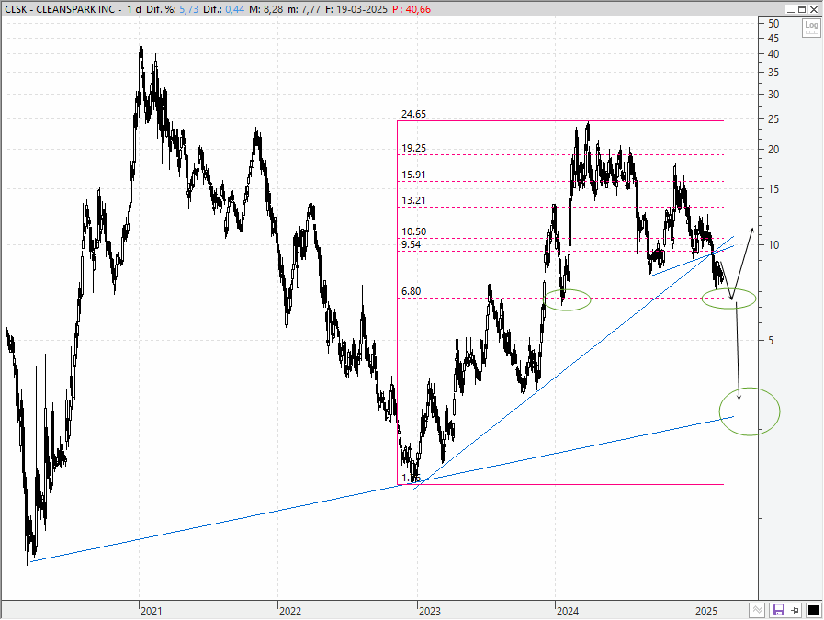Maximize the CLSK chart window
This screenshot has height=620, width=824.
(802, 9)
